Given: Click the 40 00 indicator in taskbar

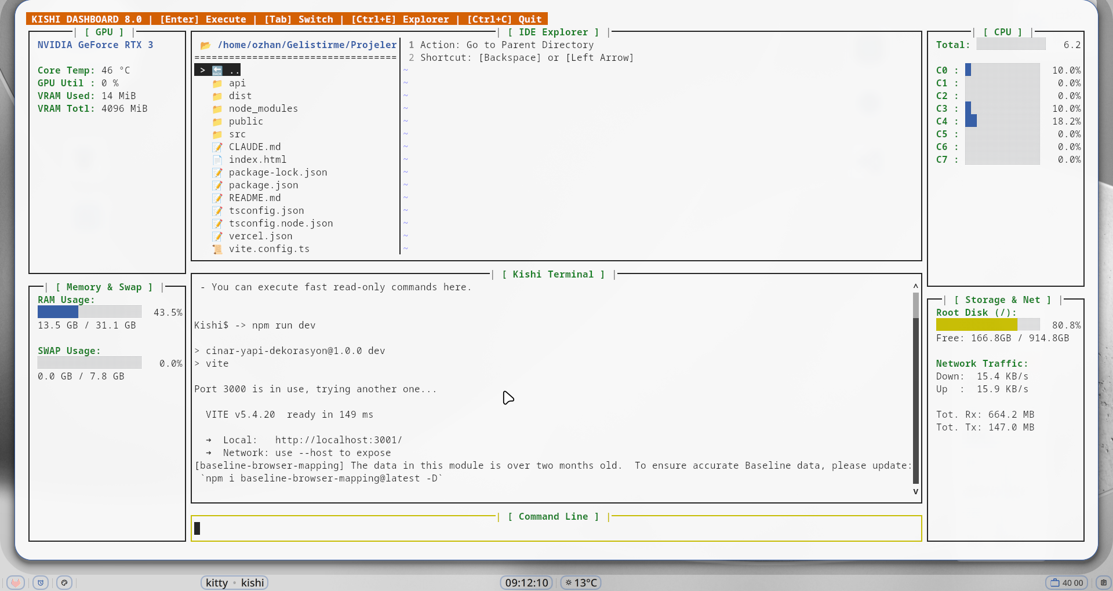Looking at the screenshot, I should pos(1067,582).
